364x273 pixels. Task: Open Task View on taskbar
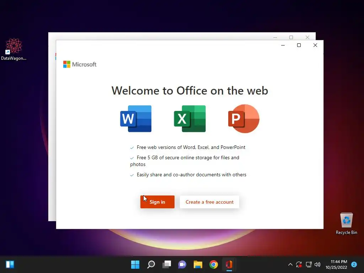[166, 264]
